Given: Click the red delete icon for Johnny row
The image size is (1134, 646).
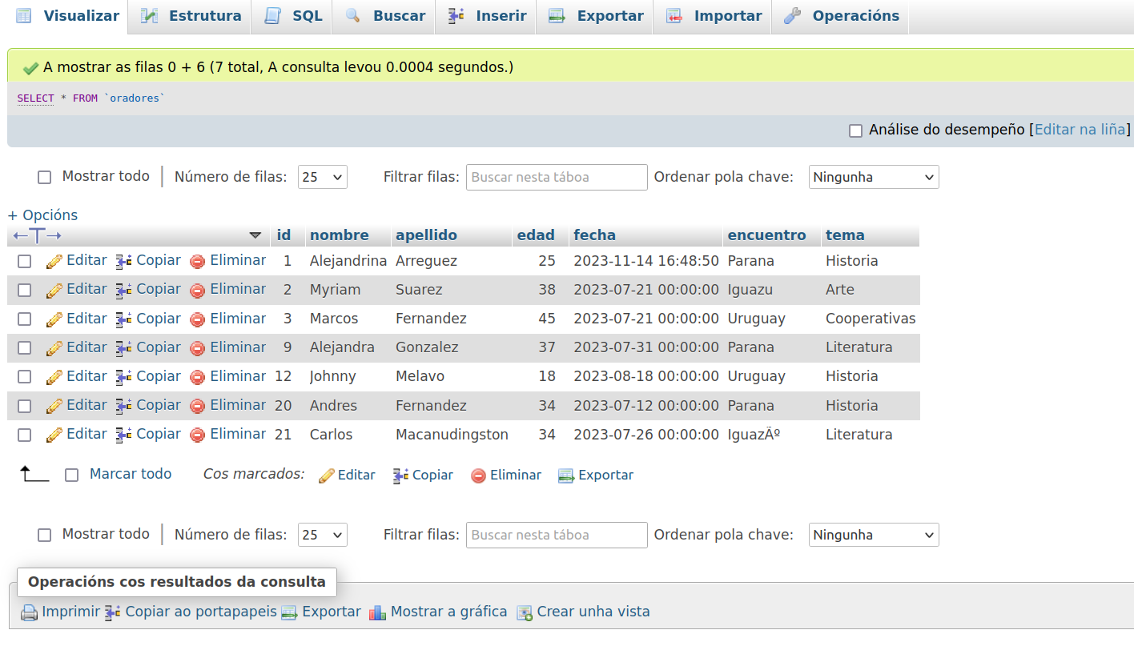Looking at the screenshot, I should coord(198,376).
